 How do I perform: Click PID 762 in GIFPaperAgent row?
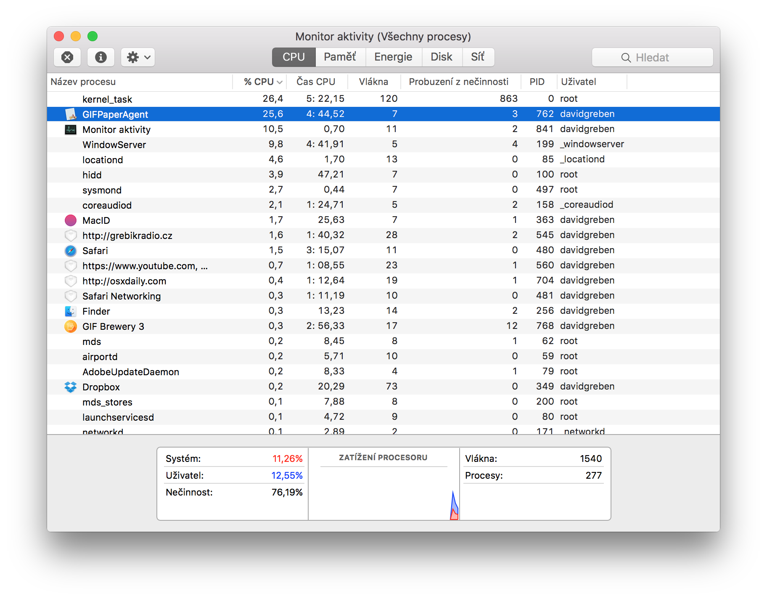pyautogui.click(x=545, y=114)
